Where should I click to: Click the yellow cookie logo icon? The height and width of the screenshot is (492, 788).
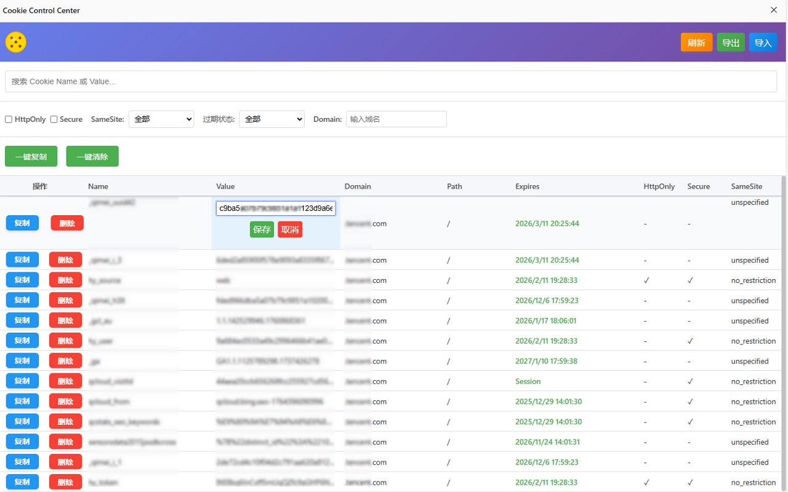click(x=16, y=42)
